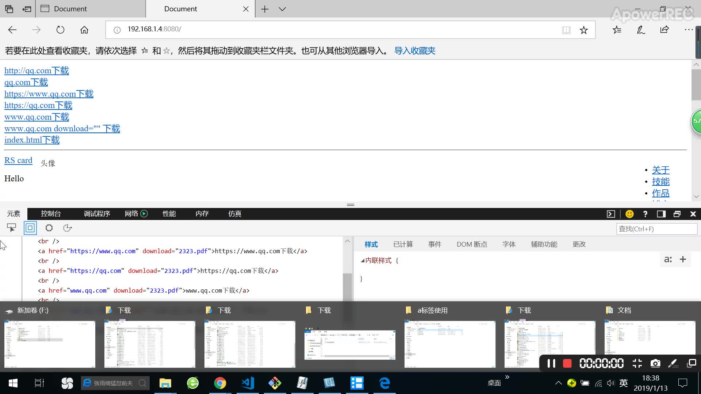Open DevTools help question mark
The height and width of the screenshot is (394, 701).
[x=645, y=214]
